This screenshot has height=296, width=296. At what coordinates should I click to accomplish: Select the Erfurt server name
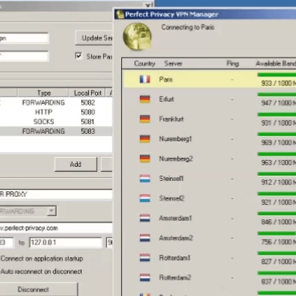click(x=166, y=99)
